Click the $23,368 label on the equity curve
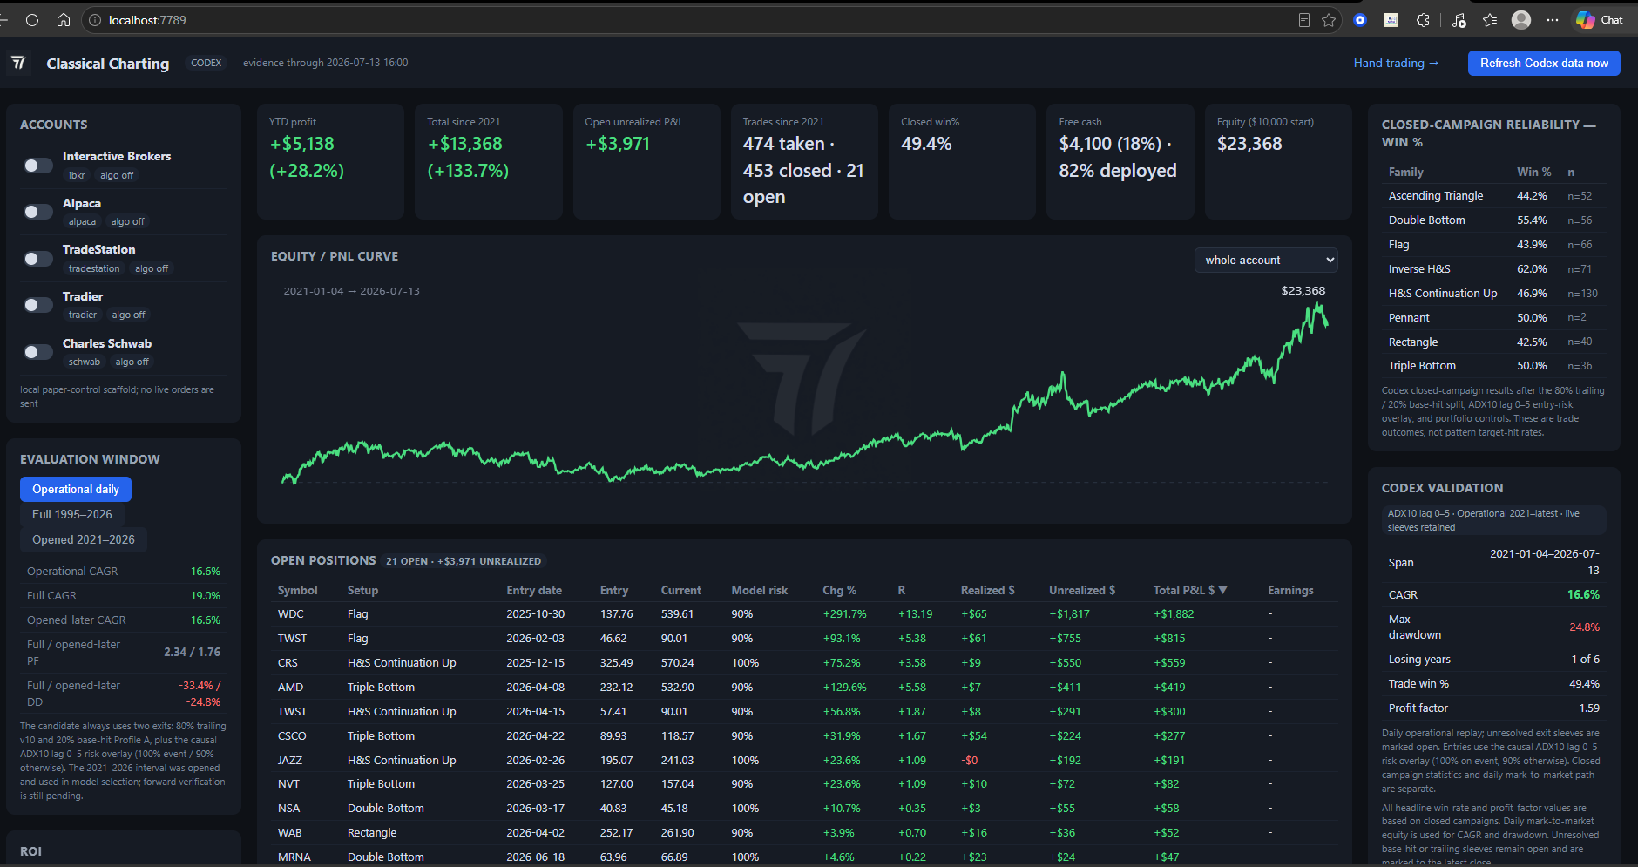 pos(1303,291)
